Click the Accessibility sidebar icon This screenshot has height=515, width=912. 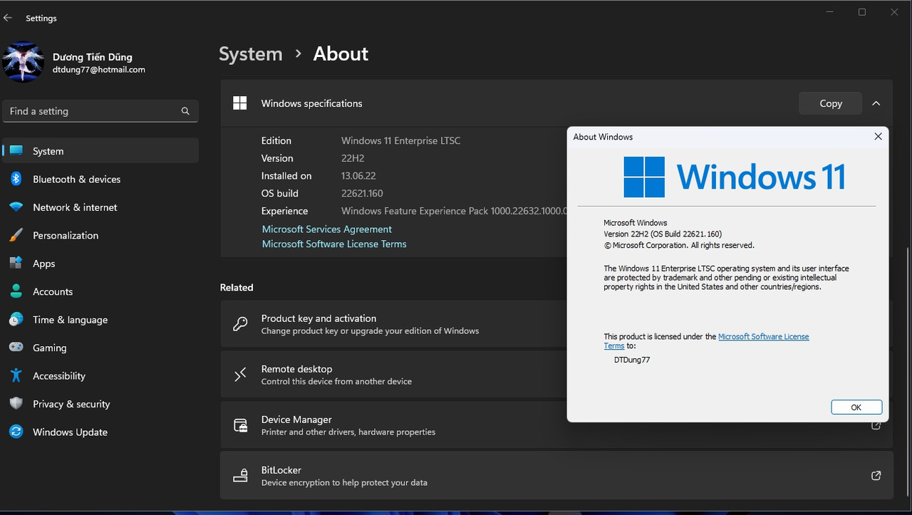coord(16,375)
